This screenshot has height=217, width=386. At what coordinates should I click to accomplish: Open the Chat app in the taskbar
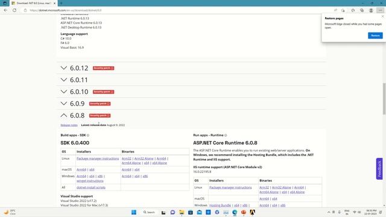pos(172,212)
